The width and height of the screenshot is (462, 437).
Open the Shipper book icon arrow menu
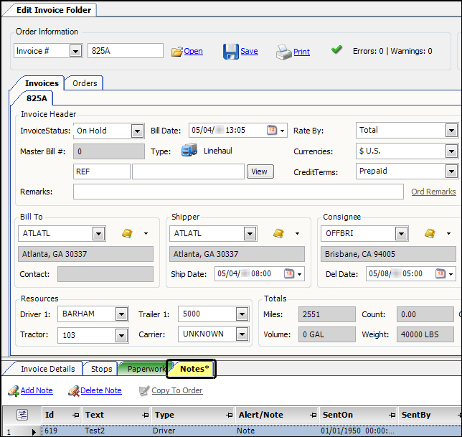(297, 234)
